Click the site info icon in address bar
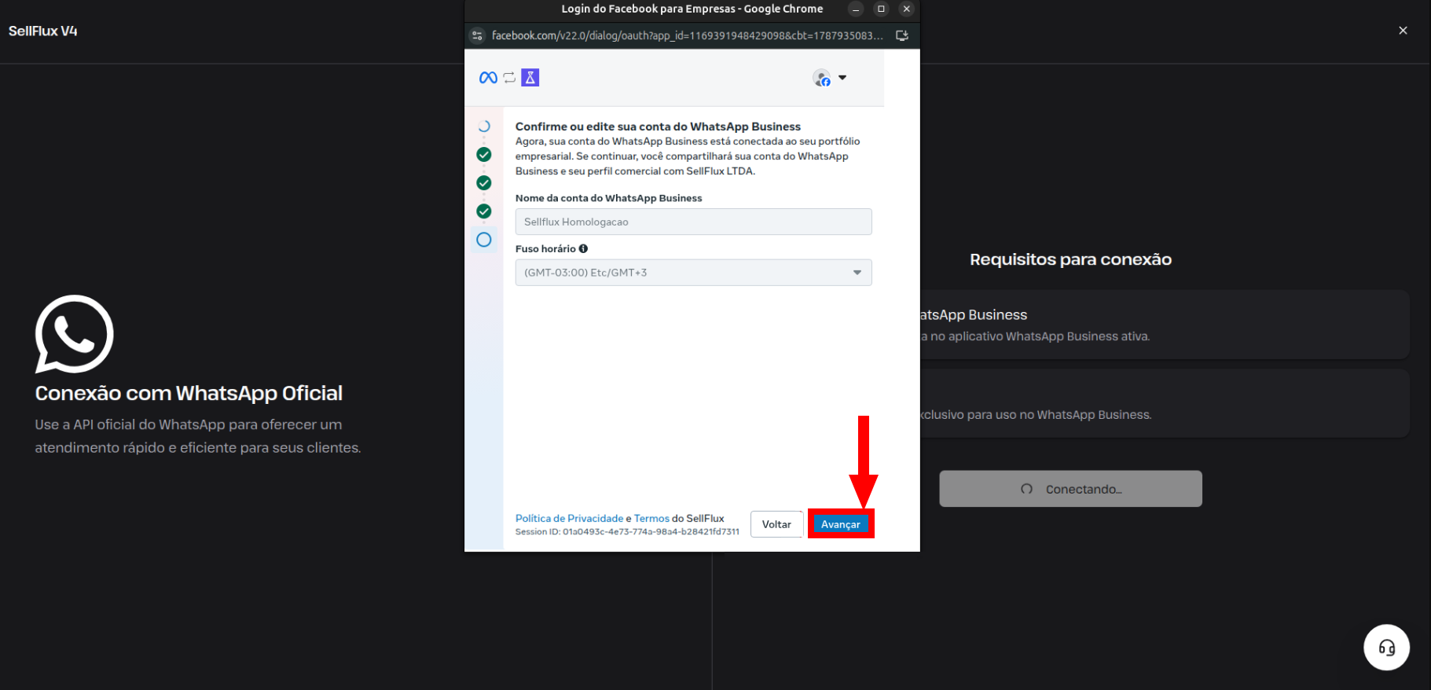The width and height of the screenshot is (1431, 690). pos(477,35)
